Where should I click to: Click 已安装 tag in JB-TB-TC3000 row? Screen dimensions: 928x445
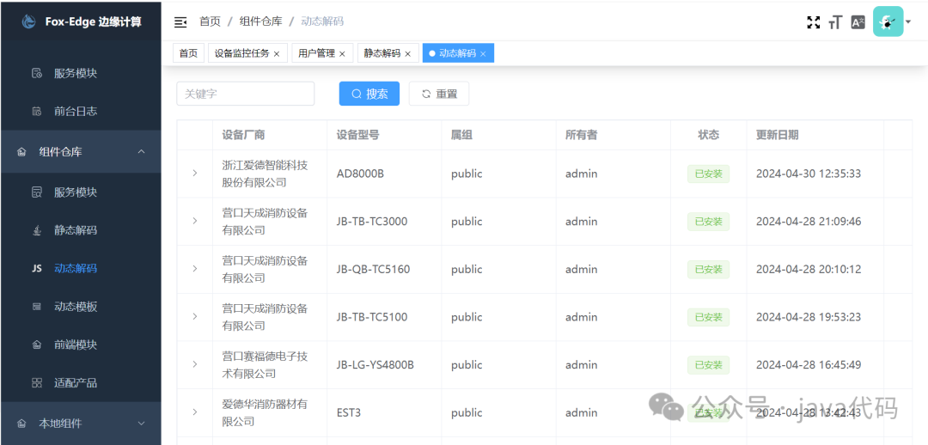[x=708, y=222]
